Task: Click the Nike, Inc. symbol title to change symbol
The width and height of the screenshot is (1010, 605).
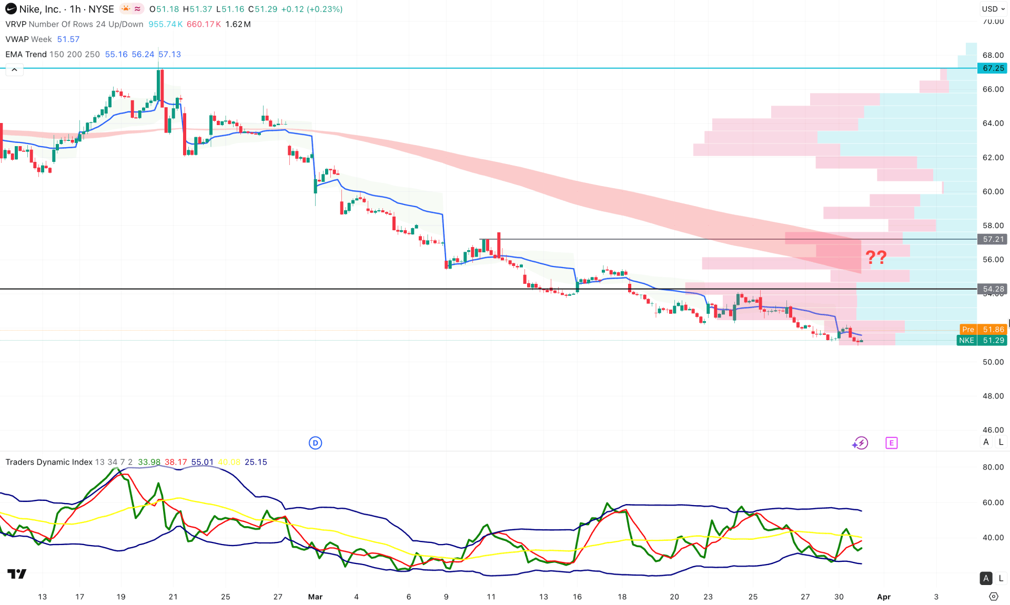Action: pyautogui.click(x=39, y=9)
